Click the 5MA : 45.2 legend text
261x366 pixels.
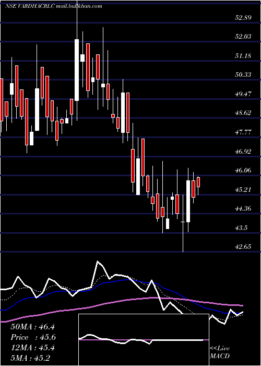30,358
